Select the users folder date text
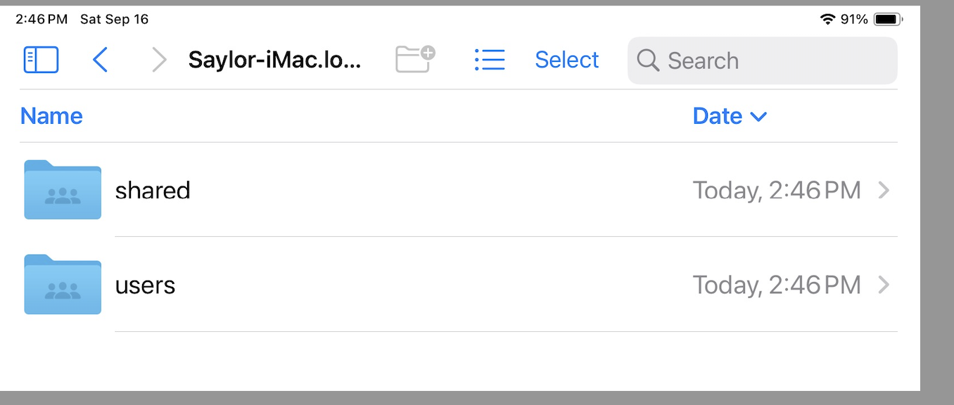 tap(776, 285)
